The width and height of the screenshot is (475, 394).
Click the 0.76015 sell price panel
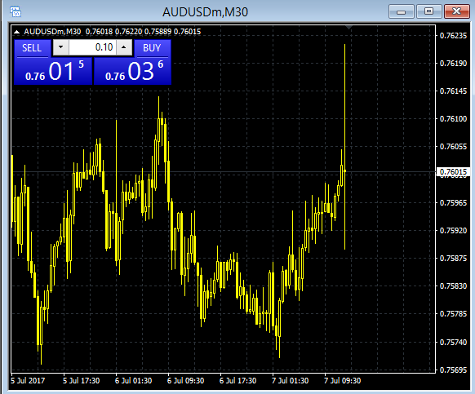(53, 71)
